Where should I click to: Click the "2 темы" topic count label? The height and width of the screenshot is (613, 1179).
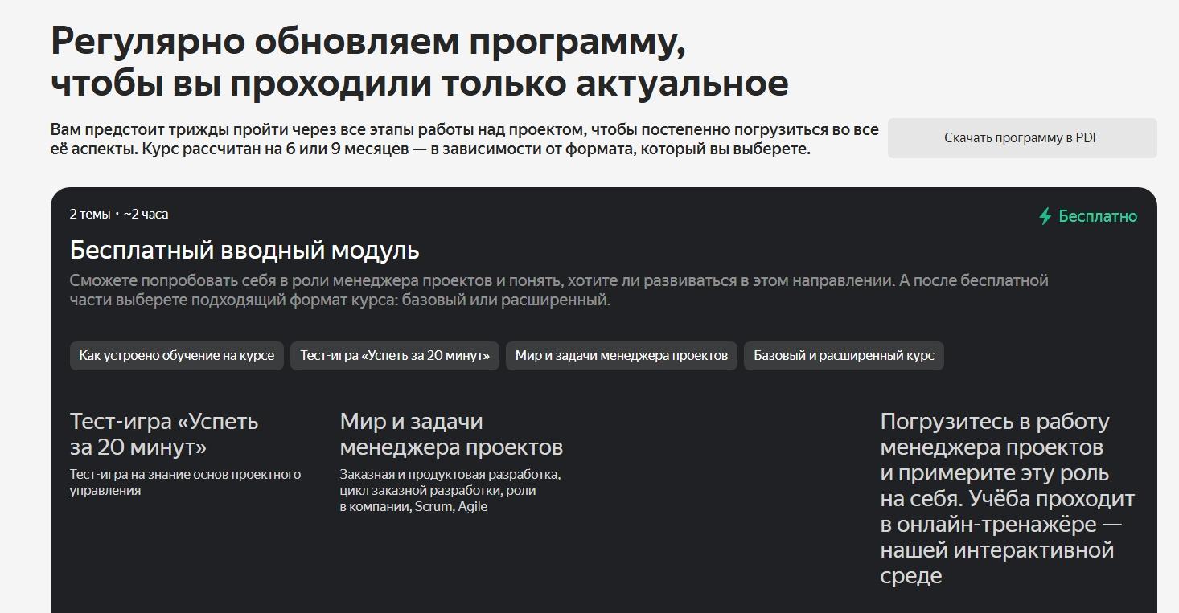pos(89,214)
